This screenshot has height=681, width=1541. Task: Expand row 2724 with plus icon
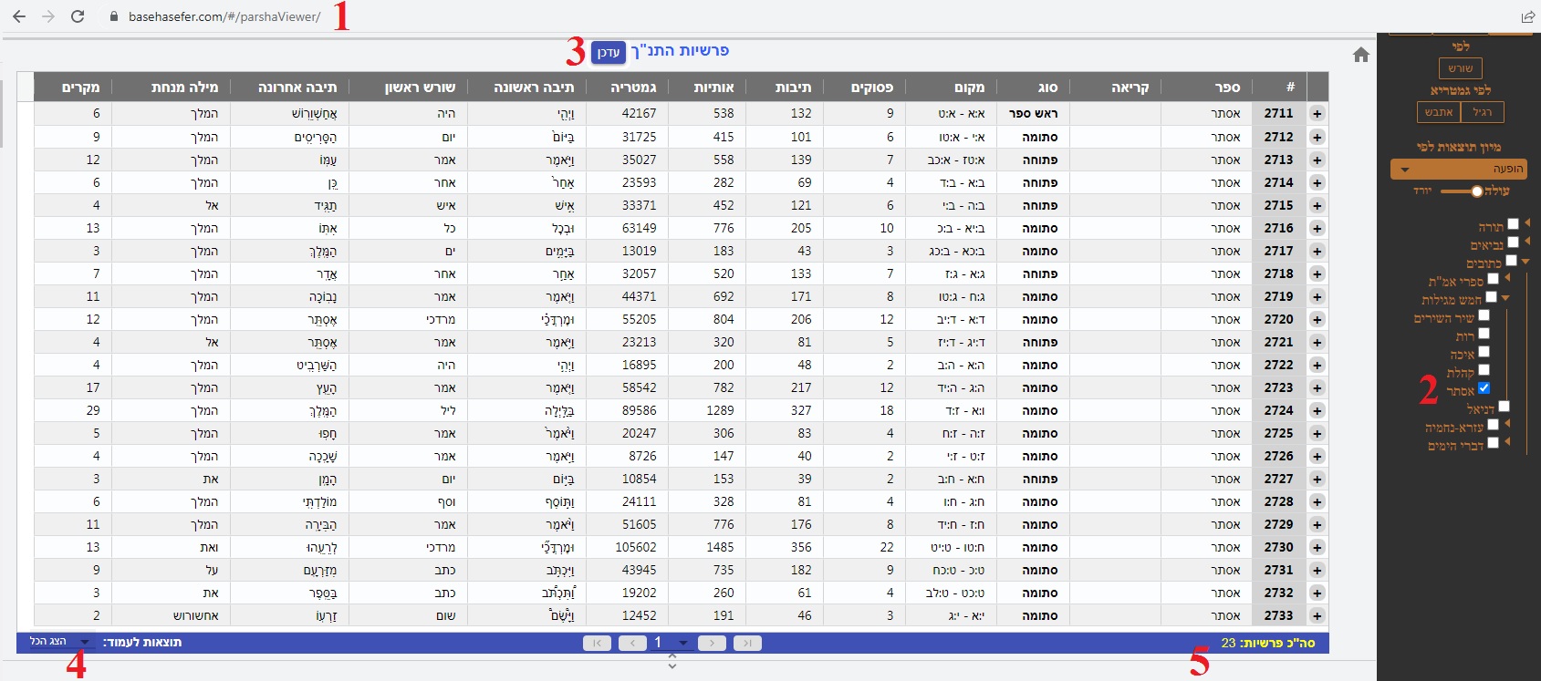coord(1317,410)
